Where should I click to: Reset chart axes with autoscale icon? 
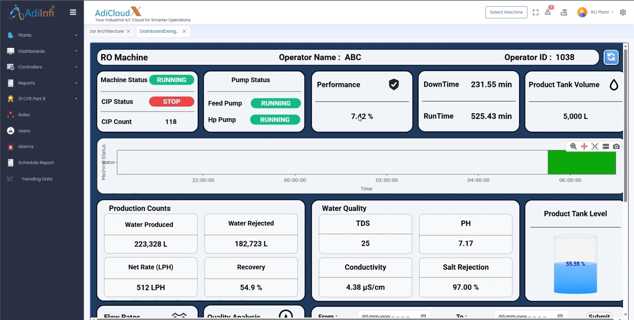click(595, 147)
